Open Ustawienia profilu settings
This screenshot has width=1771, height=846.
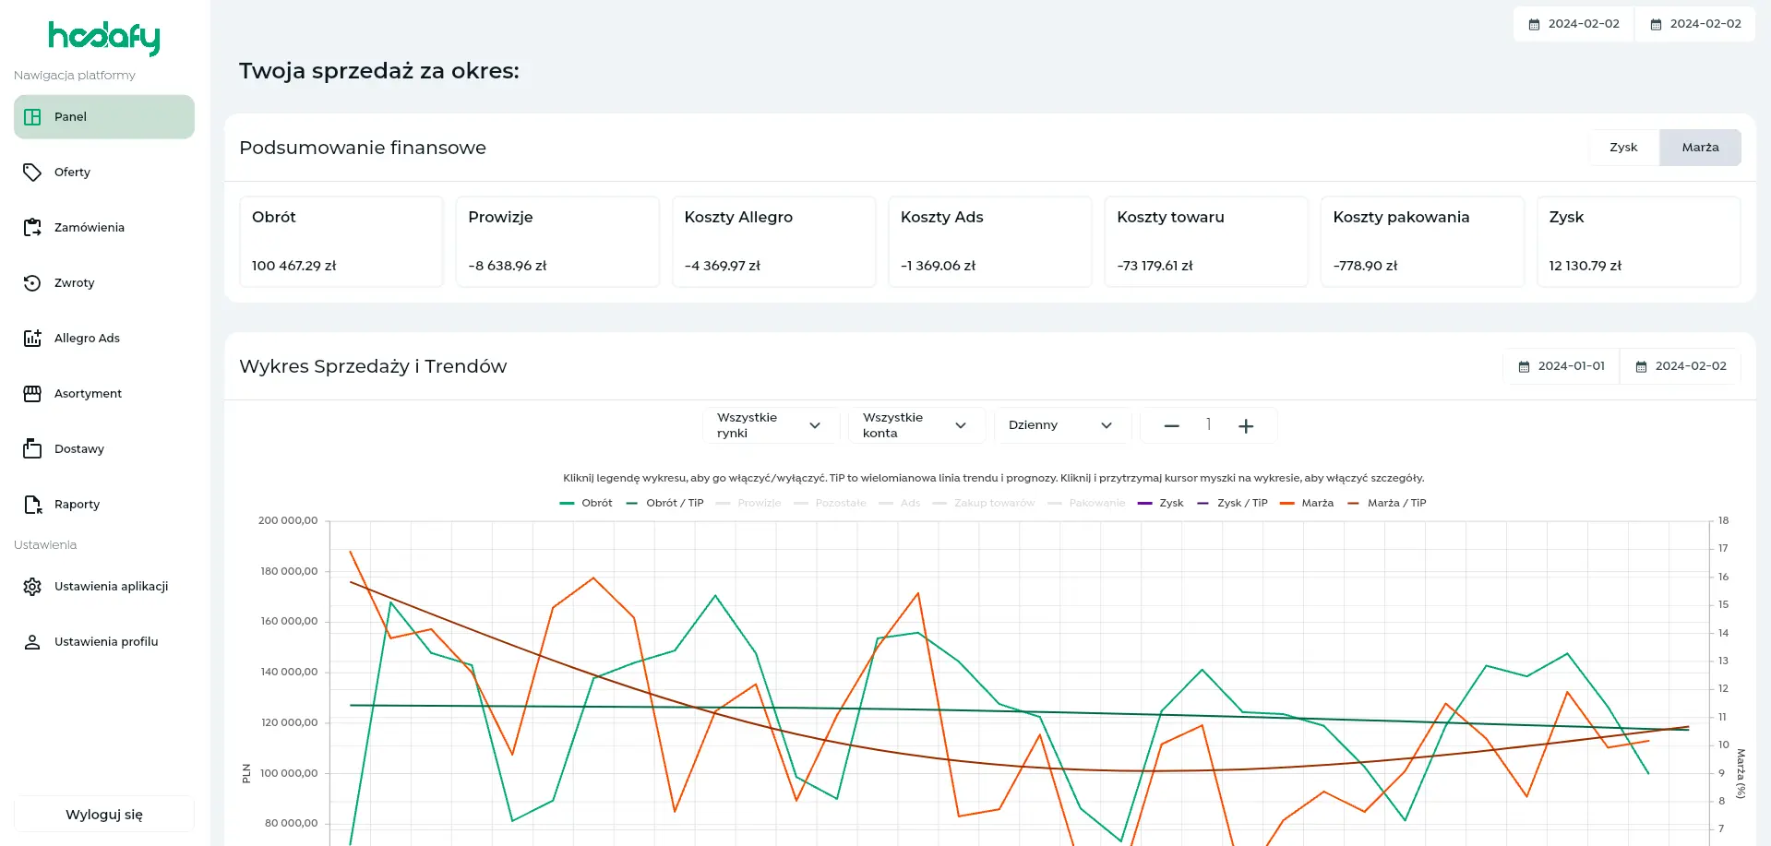point(104,642)
